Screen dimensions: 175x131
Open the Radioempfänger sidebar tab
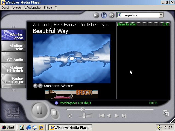point(13,79)
